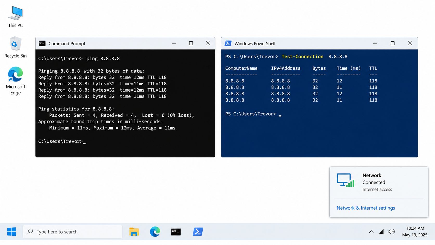The width and height of the screenshot is (435, 245).
Task: Open Microsoft Edge from the taskbar
Action: 155,231
